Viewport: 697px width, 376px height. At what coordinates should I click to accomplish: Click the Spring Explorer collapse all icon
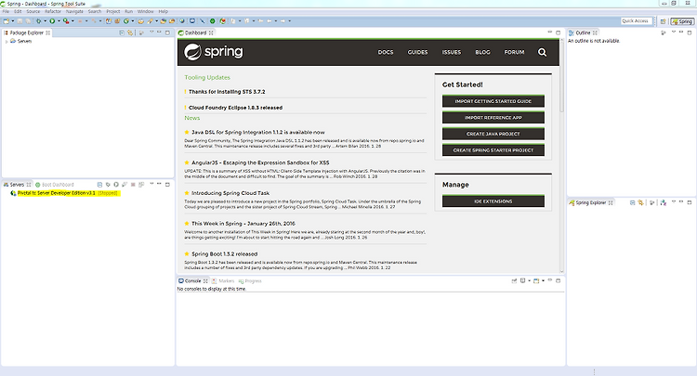pos(633,202)
